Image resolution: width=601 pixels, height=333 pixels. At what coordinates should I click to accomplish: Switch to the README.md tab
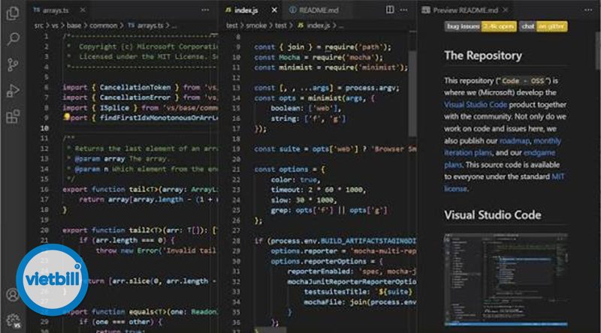pyautogui.click(x=319, y=10)
